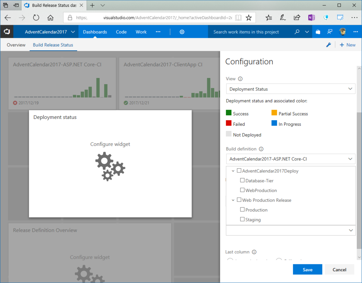Collapse the Web Production Release node
The height and width of the screenshot is (283, 362).
pos(233,200)
